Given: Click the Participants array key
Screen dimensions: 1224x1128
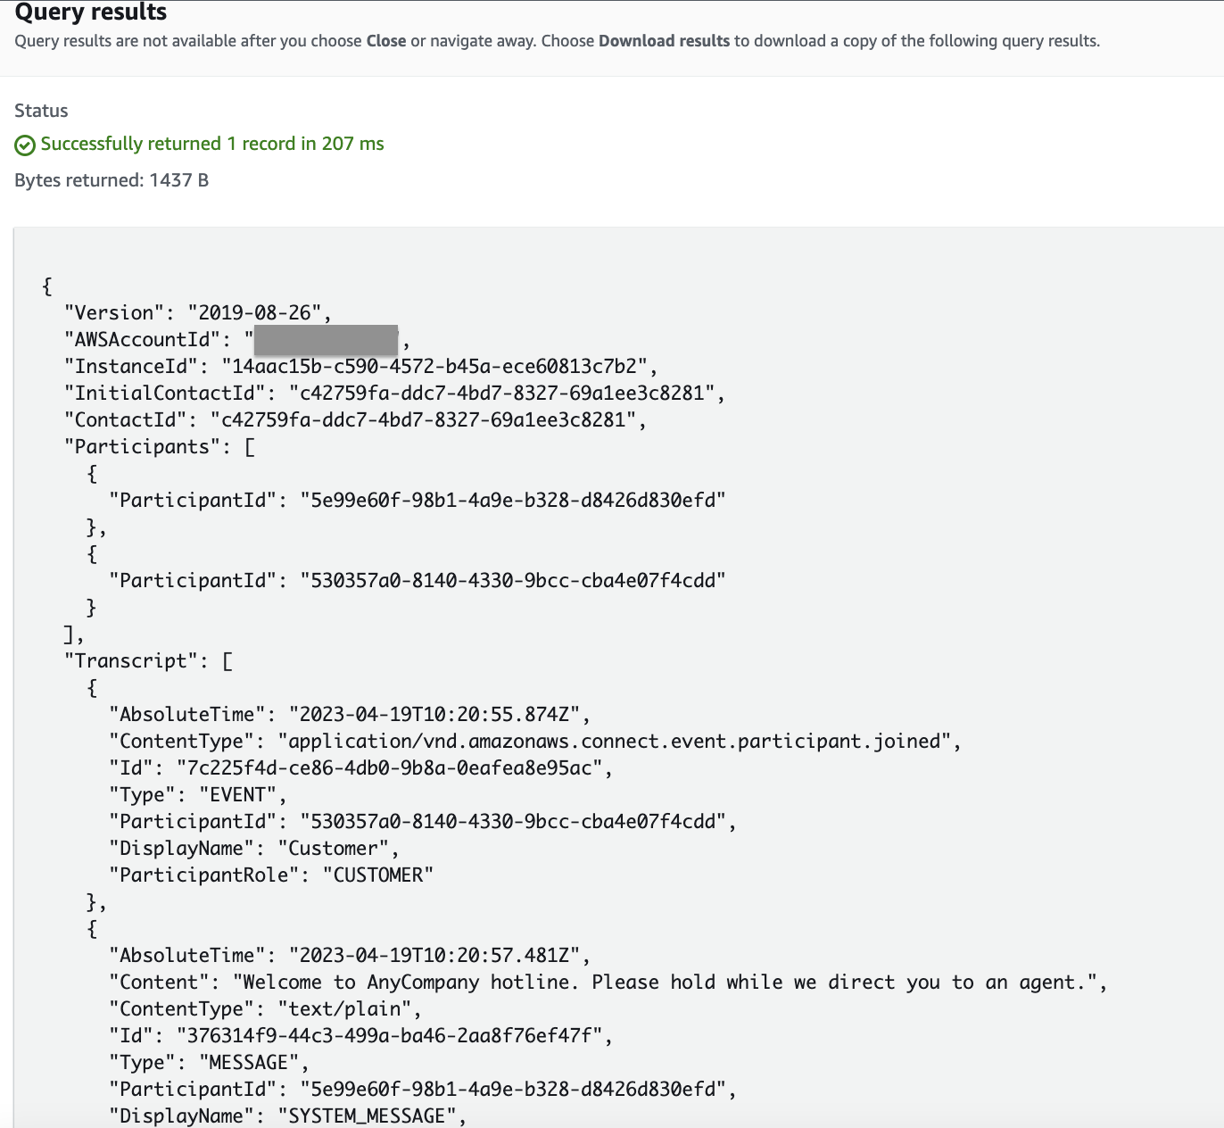Looking at the screenshot, I should pos(137,446).
